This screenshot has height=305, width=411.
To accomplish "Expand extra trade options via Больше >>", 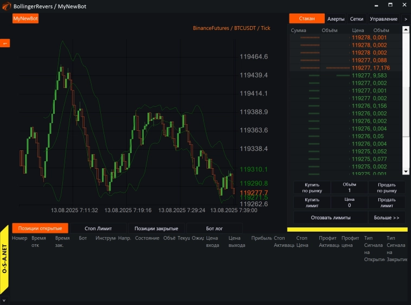I will [x=387, y=218].
